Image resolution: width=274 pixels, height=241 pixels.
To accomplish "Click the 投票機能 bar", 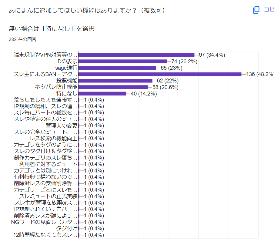I will pos(115,81).
